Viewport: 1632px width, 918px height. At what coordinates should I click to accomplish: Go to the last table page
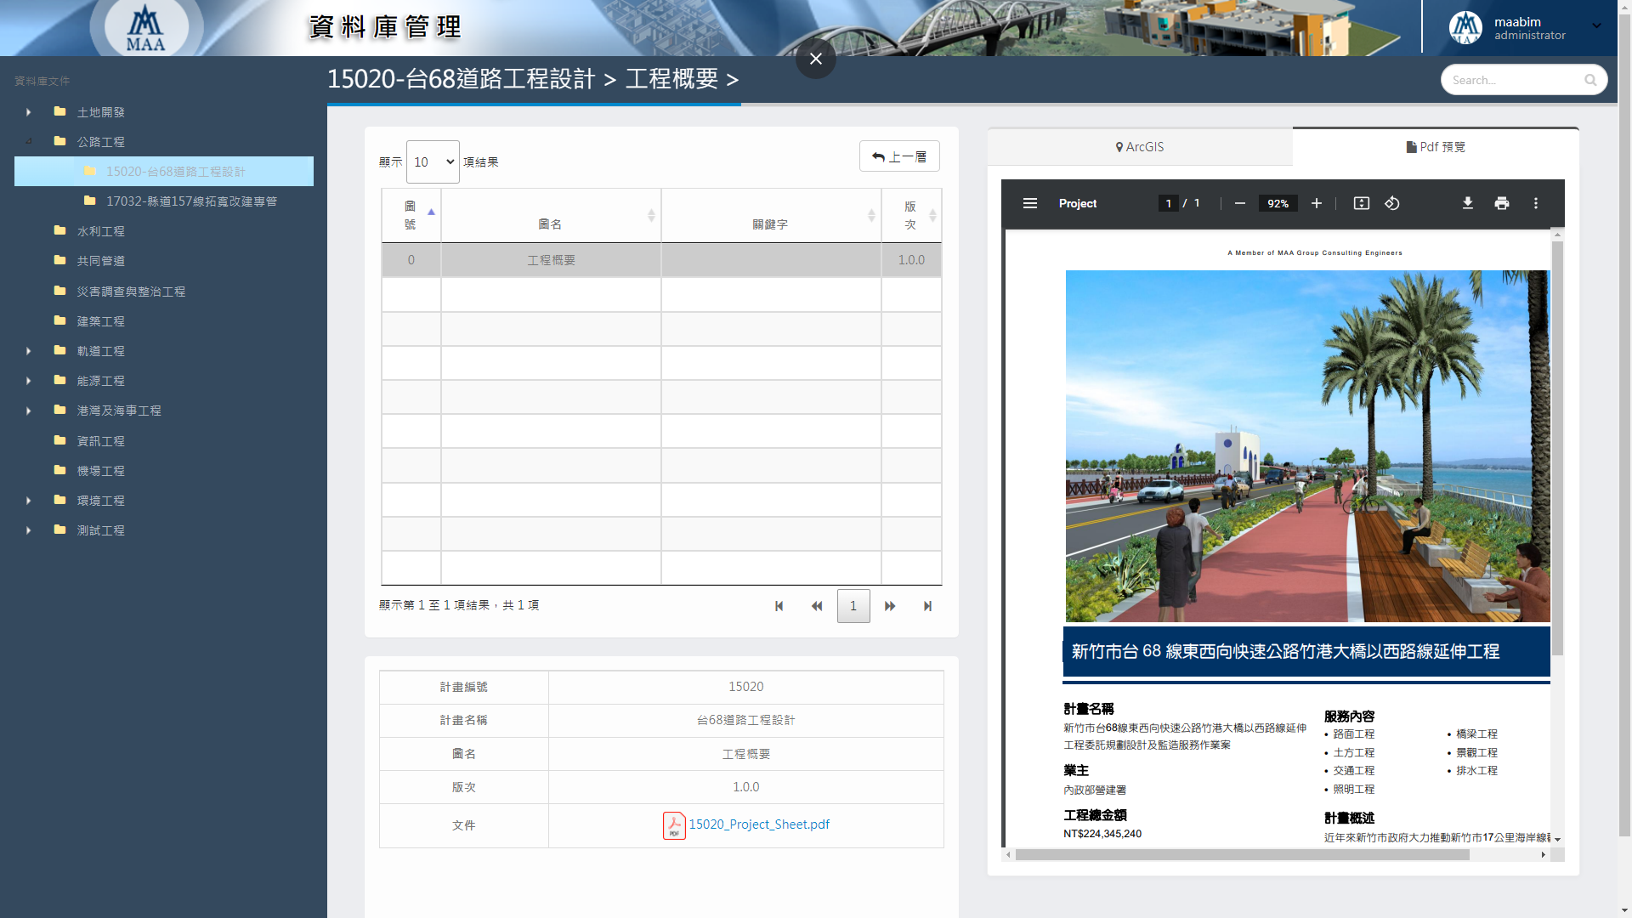(x=927, y=606)
